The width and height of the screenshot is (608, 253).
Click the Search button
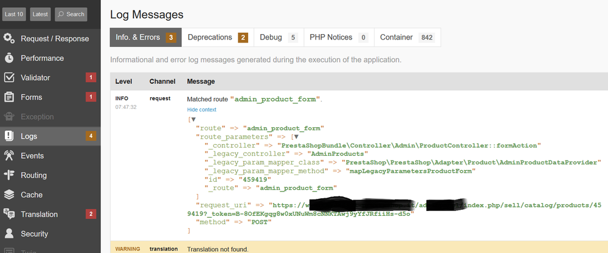tap(71, 15)
